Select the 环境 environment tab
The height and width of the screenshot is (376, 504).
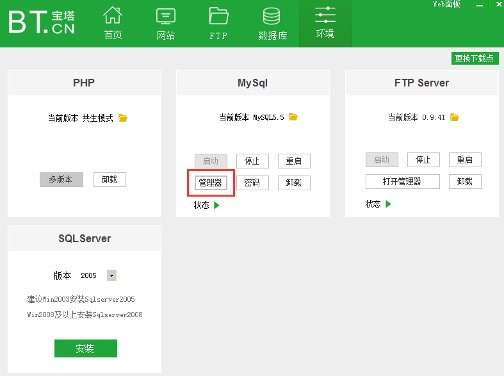(x=325, y=24)
